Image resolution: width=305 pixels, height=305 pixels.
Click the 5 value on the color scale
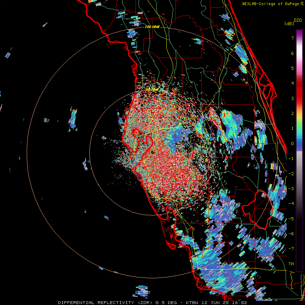292,68
